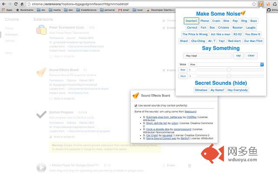Screen dimensions: 278x173
Task: Open the Bookmarks star folder
Action: (x=25, y=10)
